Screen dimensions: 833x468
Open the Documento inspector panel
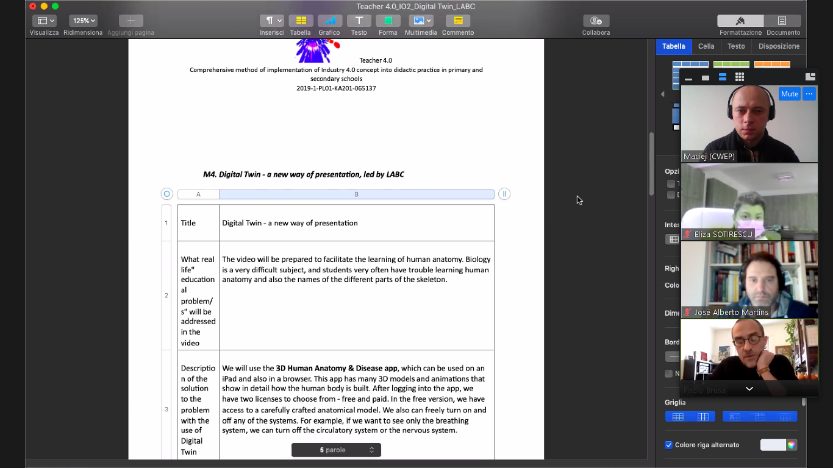[x=782, y=21]
